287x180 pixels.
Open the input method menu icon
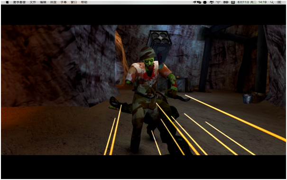pos(233,2)
